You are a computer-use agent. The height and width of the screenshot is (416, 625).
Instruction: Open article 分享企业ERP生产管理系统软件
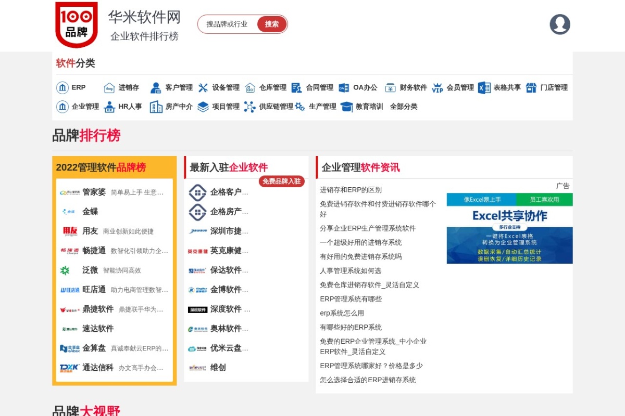click(x=368, y=228)
